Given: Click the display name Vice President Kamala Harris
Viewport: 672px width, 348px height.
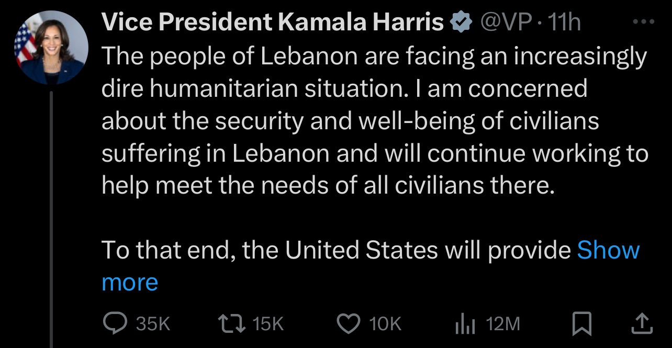Looking at the screenshot, I should 272,23.
